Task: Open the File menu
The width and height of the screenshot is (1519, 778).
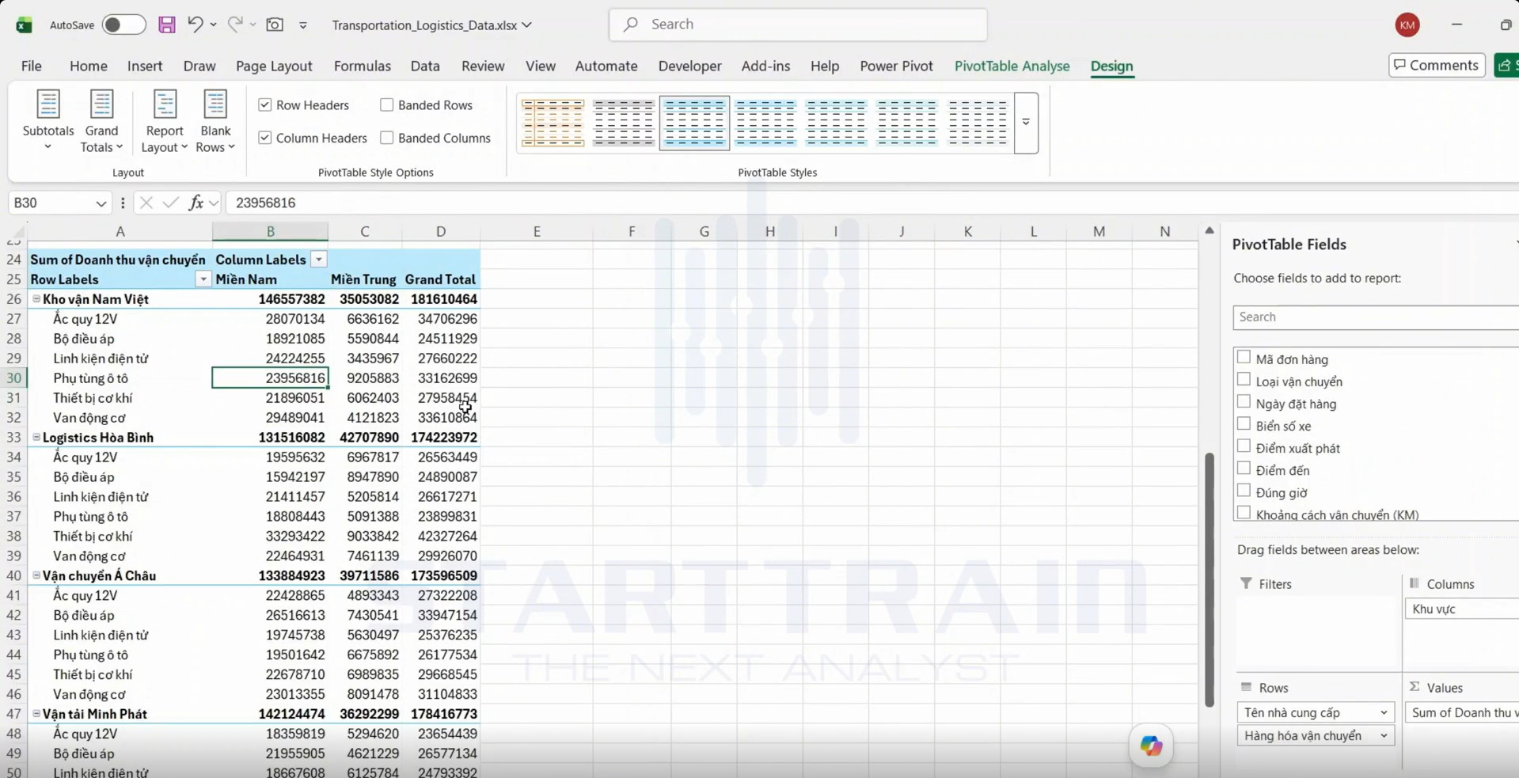Action: coord(31,66)
